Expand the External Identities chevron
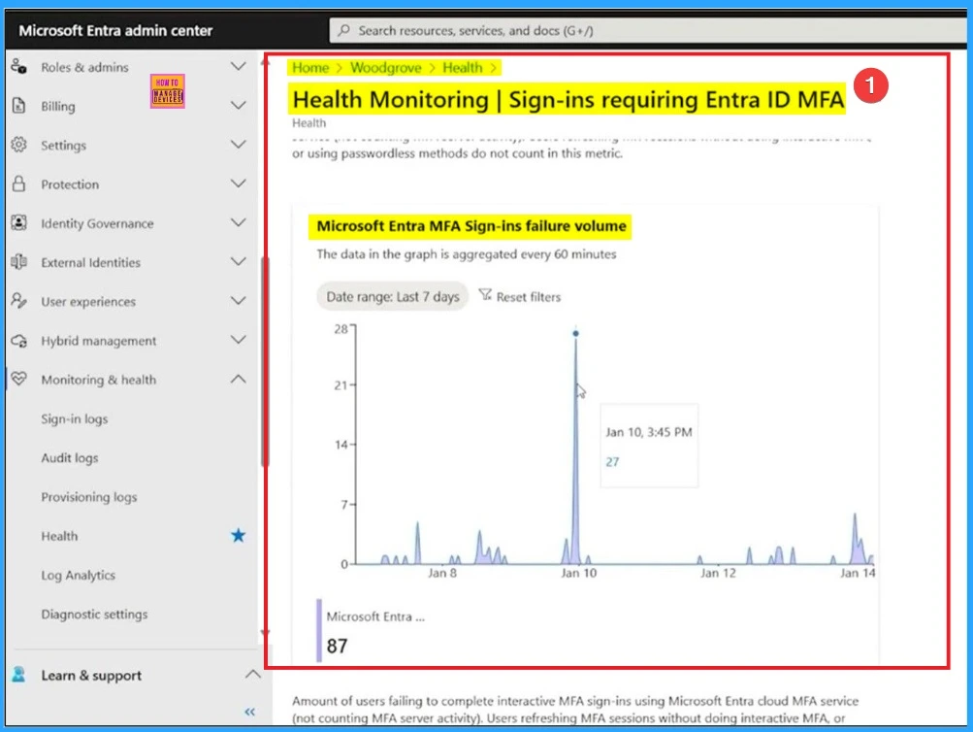 239,262
